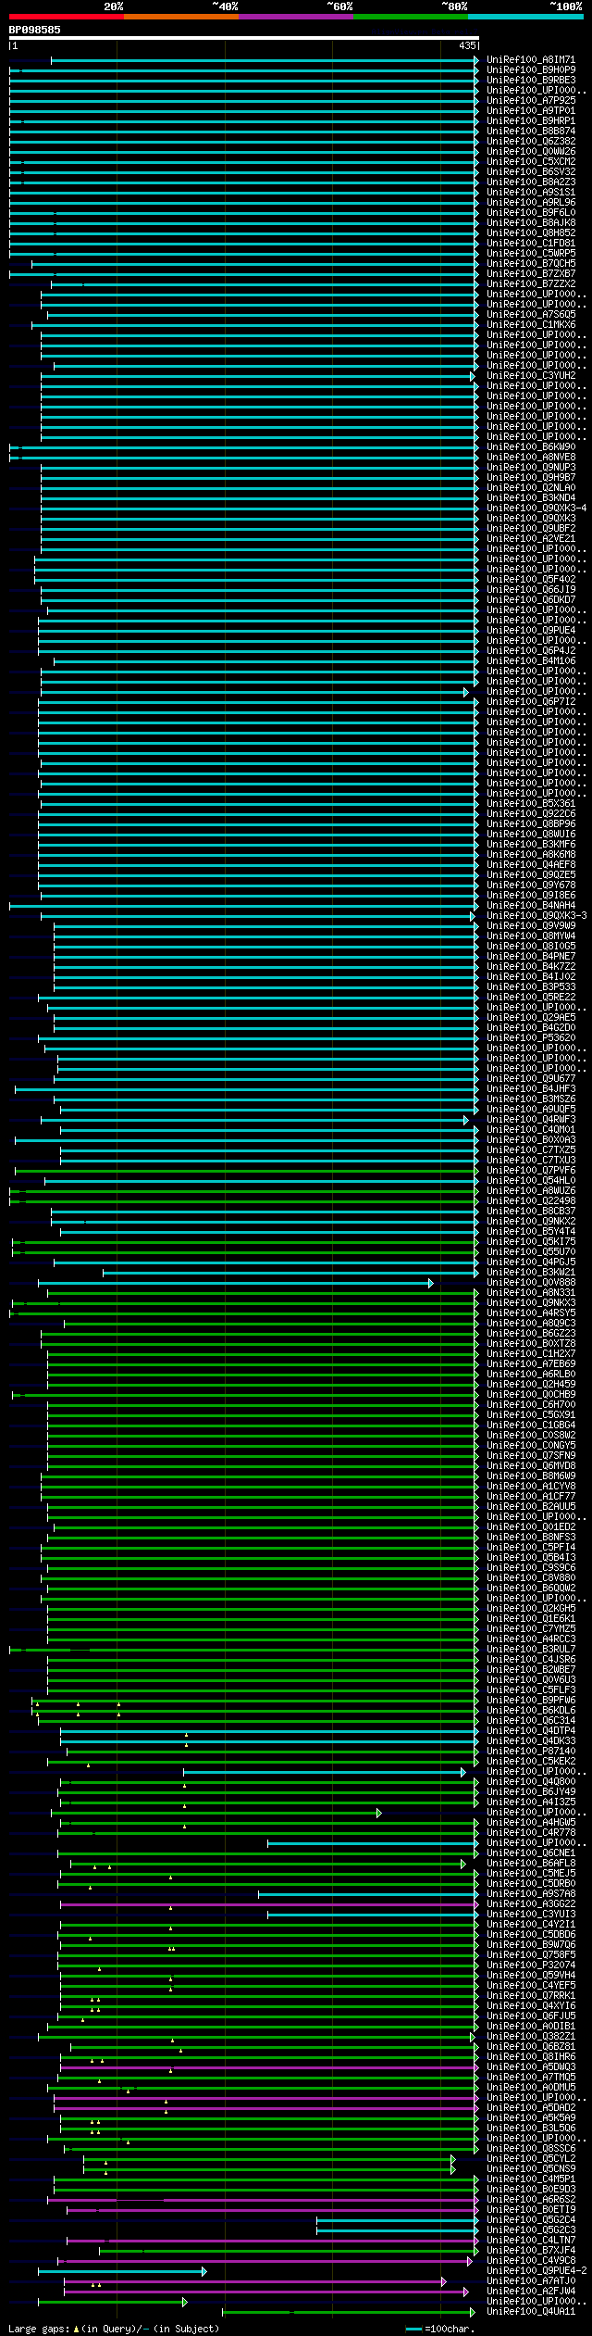Click the UniRef100_C5XCM2 label

coord(531,161)
